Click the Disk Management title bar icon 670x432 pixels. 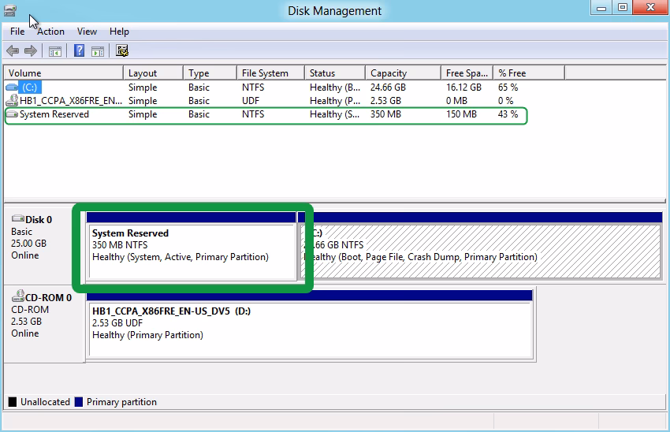[9, 10]
